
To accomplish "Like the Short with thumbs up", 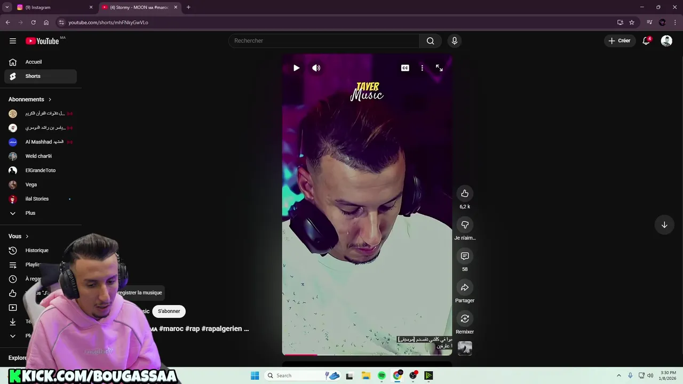I will 465,193.
